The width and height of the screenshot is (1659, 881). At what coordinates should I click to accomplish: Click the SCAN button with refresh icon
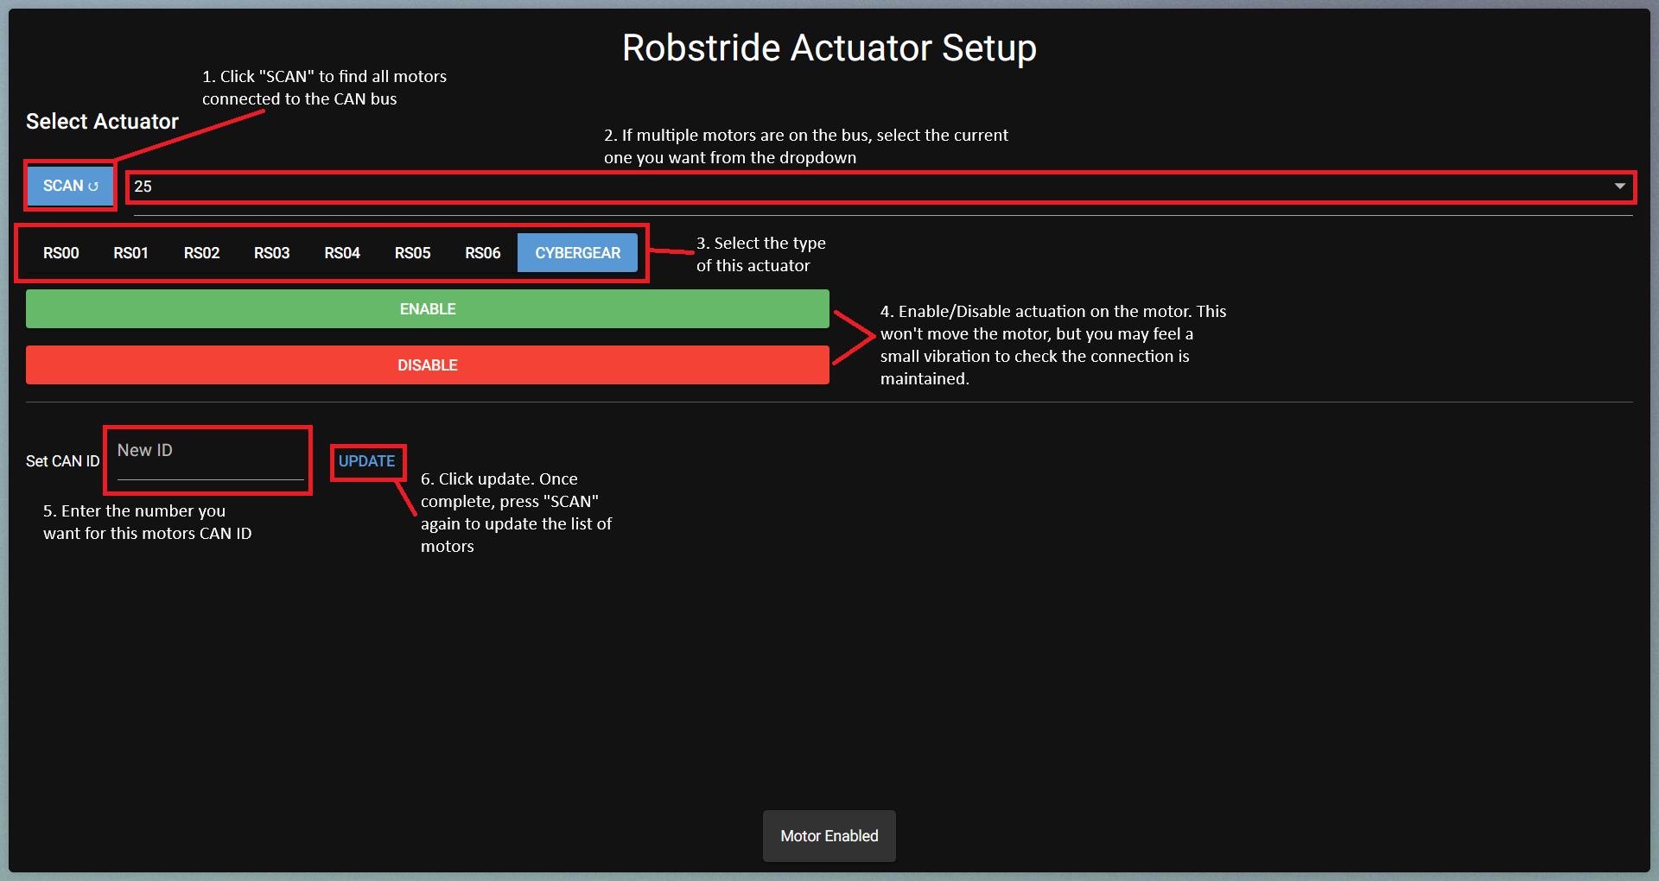pos(70,187)
